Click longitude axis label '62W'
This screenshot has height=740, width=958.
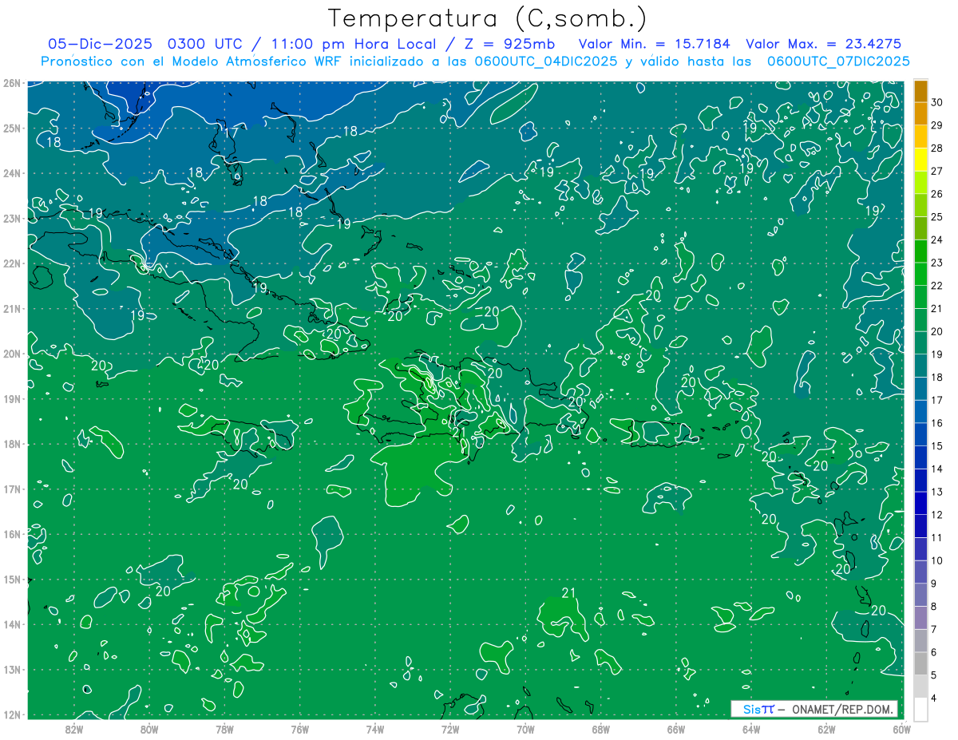(826, 729)
